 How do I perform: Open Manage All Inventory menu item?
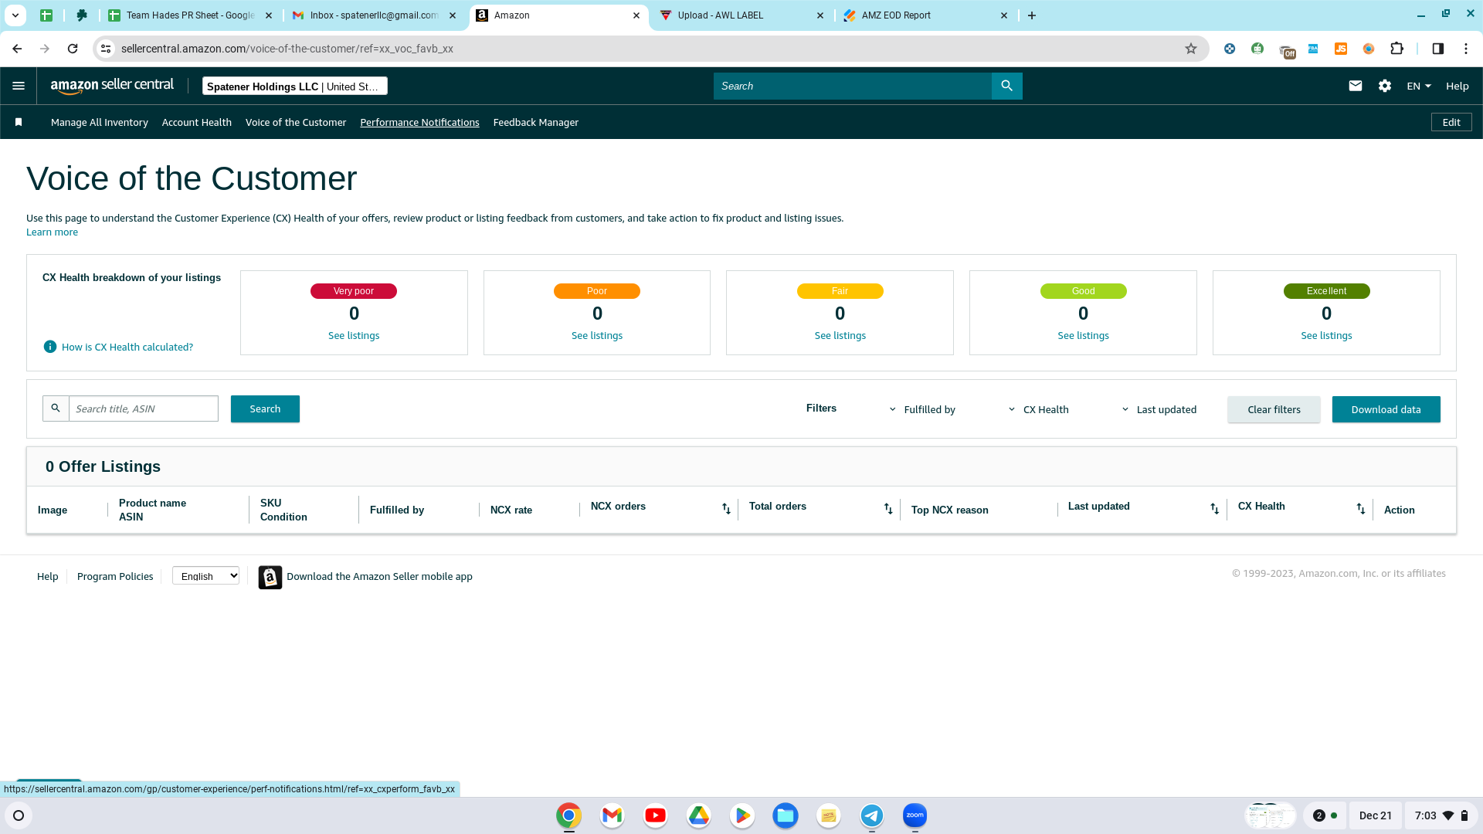click(99, 122)
